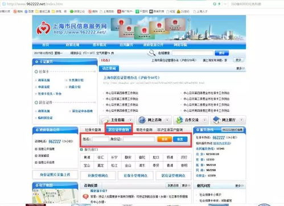The width and height of the screenshot is (284, 206).
Task: Click the blue search button beside 在线搜索
Action: pyautogui.click(x=221, y=53)
